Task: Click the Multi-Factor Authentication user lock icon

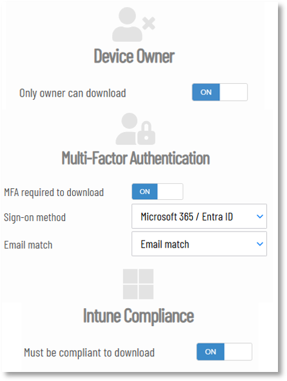Action: [135, 129]
